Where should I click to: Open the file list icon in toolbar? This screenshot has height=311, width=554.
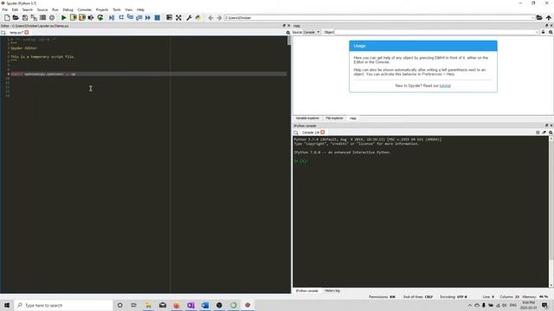(x=42, y=17)
